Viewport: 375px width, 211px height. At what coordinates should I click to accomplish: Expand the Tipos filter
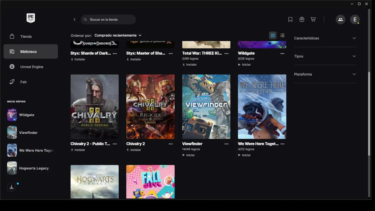pos(325,56)
